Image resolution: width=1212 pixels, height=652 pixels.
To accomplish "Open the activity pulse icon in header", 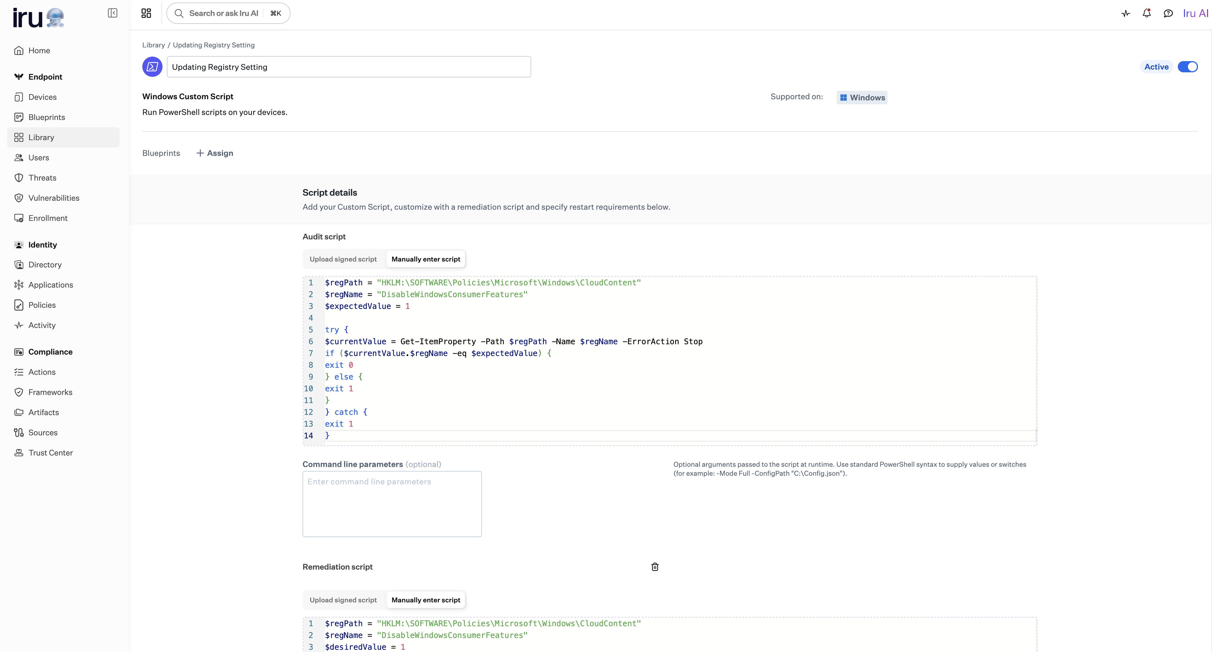I will 1125,13.
